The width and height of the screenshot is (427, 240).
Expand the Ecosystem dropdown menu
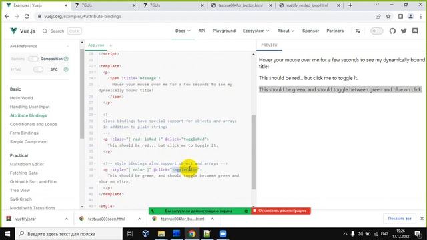(256, 31)
